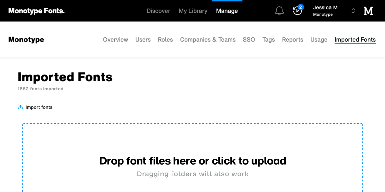Switch to the Overview tab
Viewport: 385px width, 192px height.
[x=115, y=40]
